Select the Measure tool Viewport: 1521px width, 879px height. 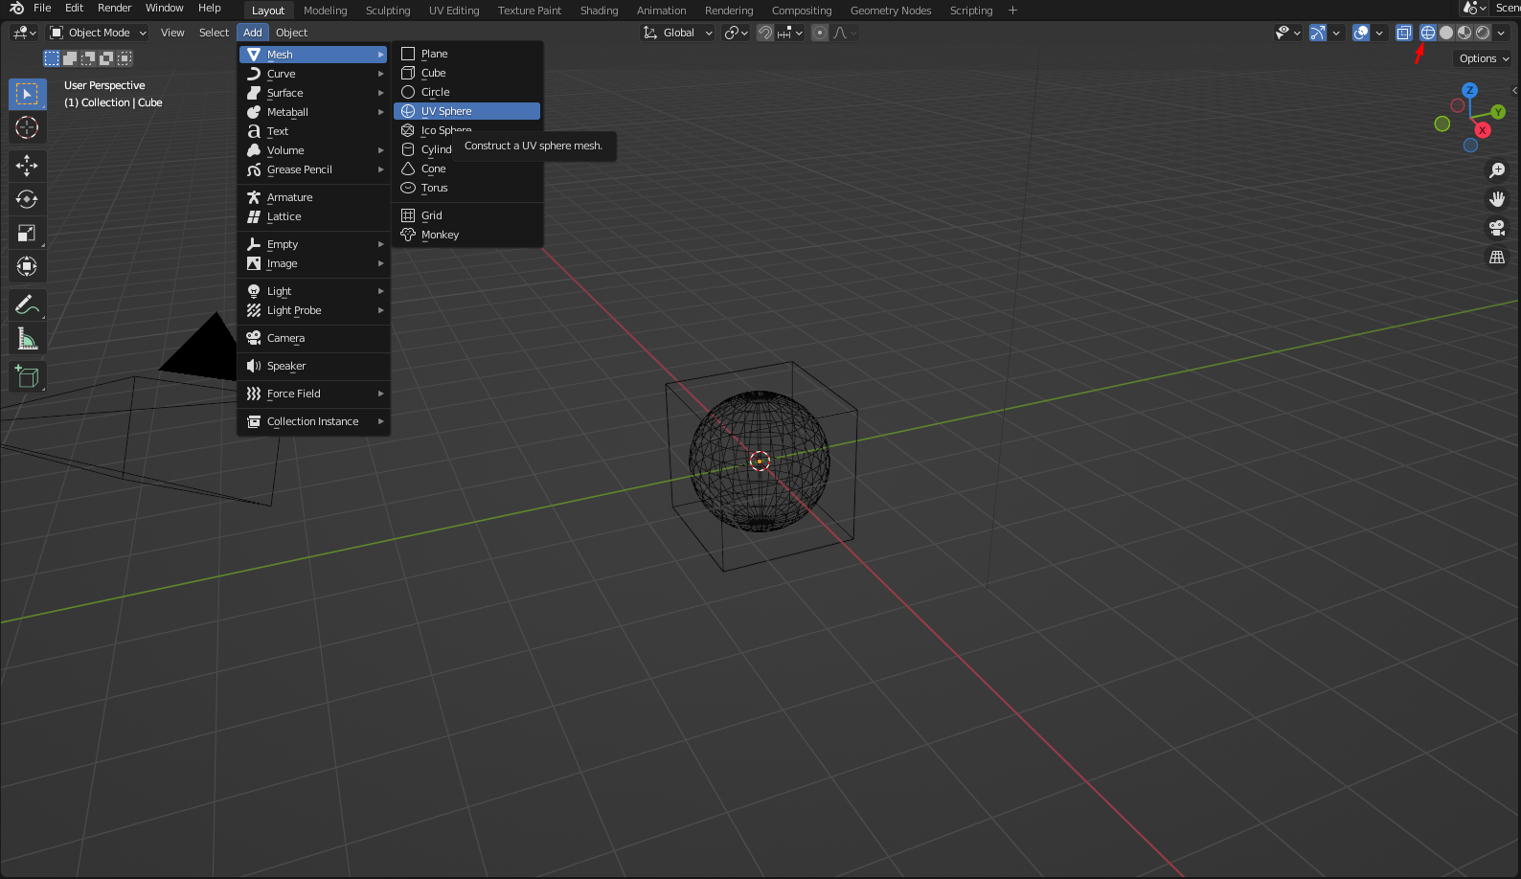coord(27,339)
